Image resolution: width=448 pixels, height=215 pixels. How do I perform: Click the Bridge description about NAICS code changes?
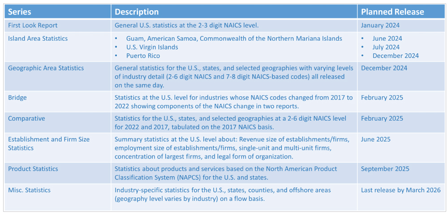234,101
